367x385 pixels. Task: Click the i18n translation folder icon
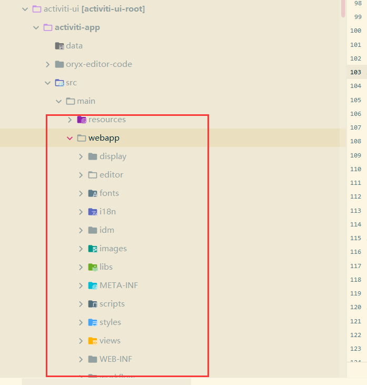[x=93, y=212]
